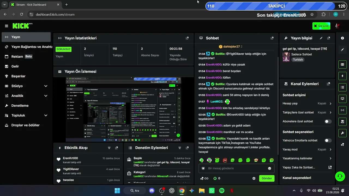Open the Windows Start menu

pyautogui.click(x=117, y=191)
